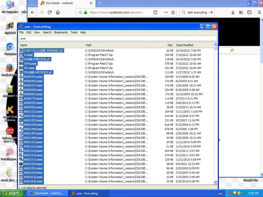Sort results by Date Modified column

(x=193, y=45)
